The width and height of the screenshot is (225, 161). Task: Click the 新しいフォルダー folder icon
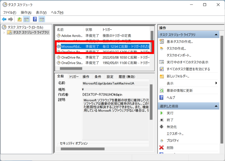[162, 76]
